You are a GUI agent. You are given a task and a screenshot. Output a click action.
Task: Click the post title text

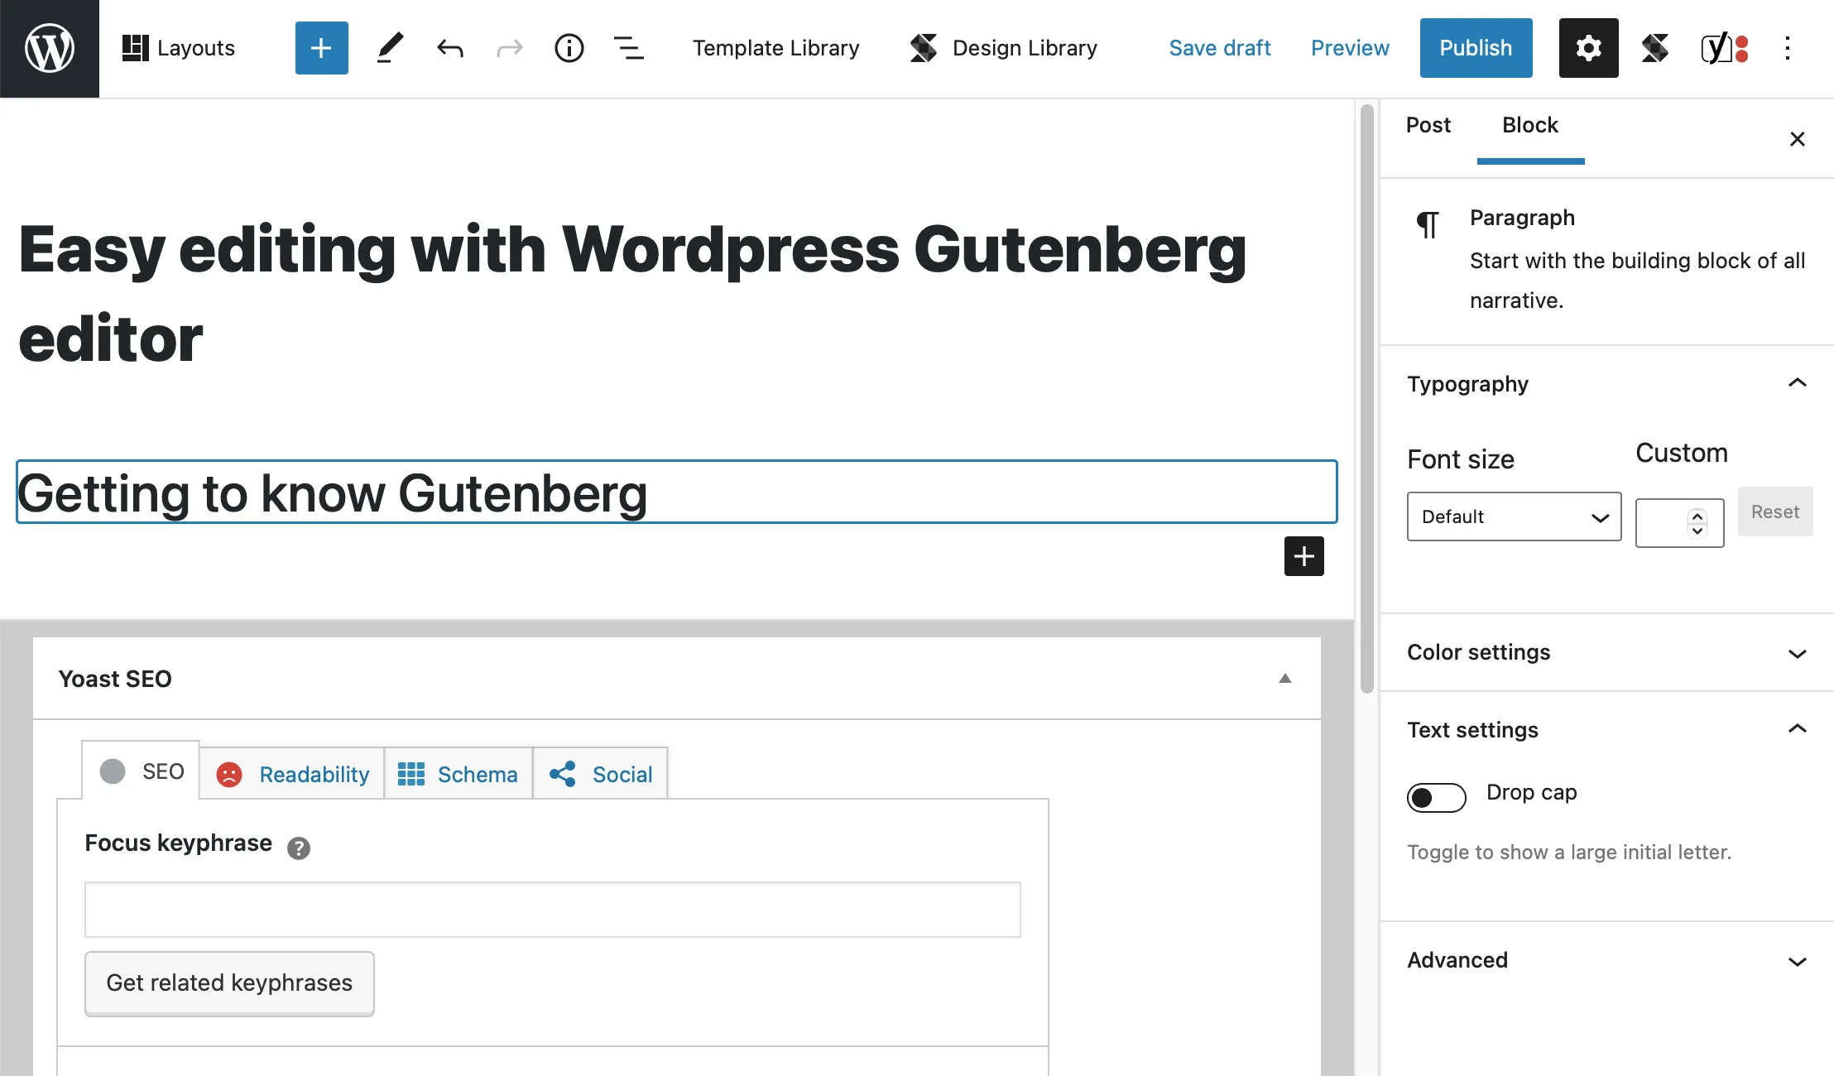(632, 294)
